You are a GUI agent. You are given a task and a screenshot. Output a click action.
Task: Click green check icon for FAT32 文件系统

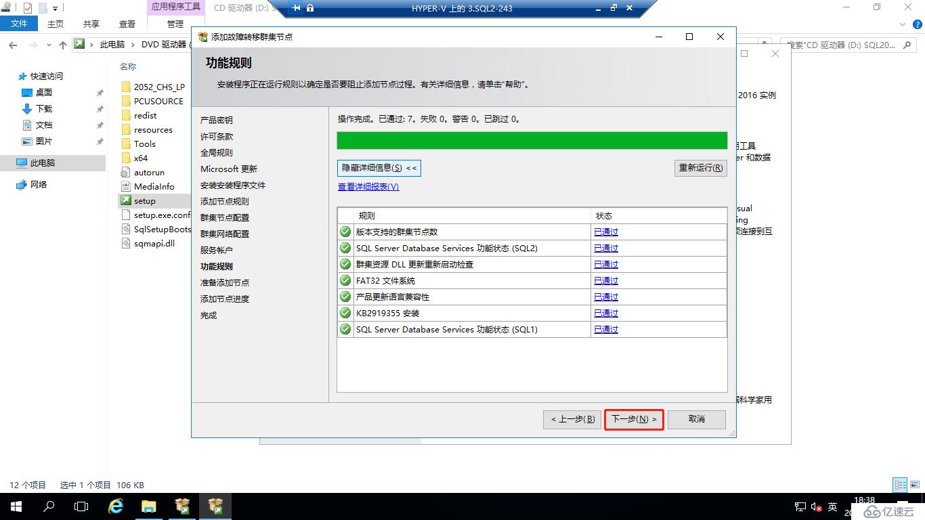point(345,281)
